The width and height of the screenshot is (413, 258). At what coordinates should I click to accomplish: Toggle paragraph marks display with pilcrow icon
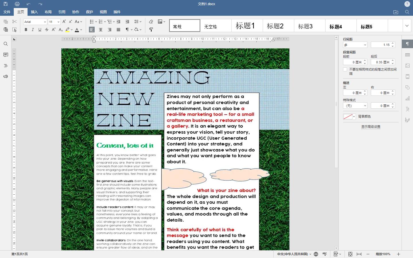coord(127,30)
